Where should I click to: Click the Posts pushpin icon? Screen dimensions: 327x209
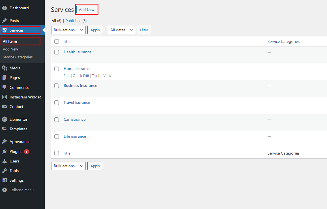(5, 21)
